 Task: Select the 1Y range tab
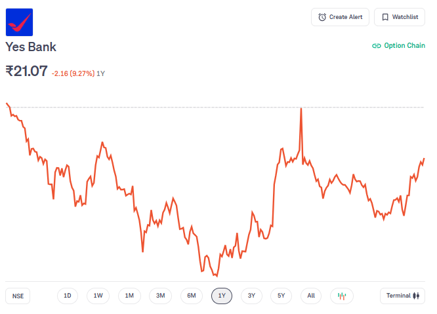coord(222,296)
